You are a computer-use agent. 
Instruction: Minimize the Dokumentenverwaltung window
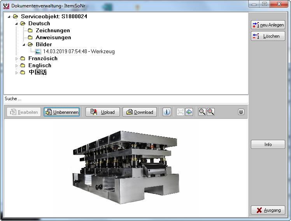[254, 4]
